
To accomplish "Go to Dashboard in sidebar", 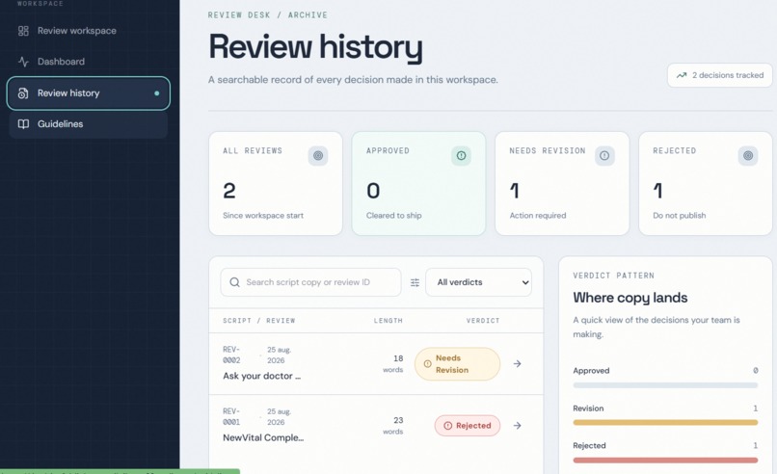I will [88, 62].
